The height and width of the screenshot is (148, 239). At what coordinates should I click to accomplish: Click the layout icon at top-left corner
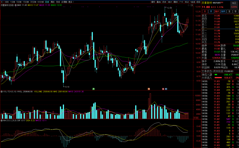click(2, 2)
